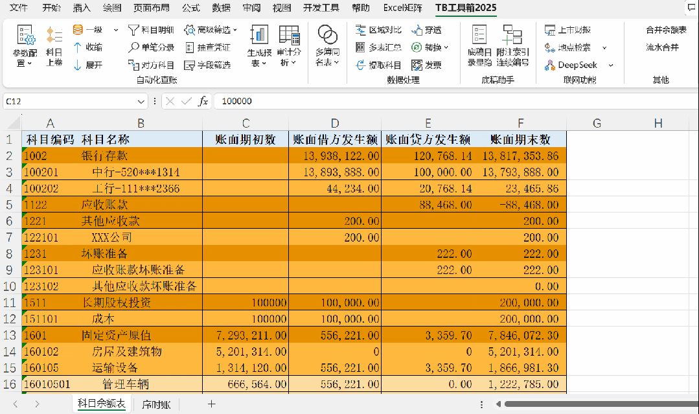This screenshot has width=699, height=414.
Task: Open the 文件 menu
Action: [18, 8]
